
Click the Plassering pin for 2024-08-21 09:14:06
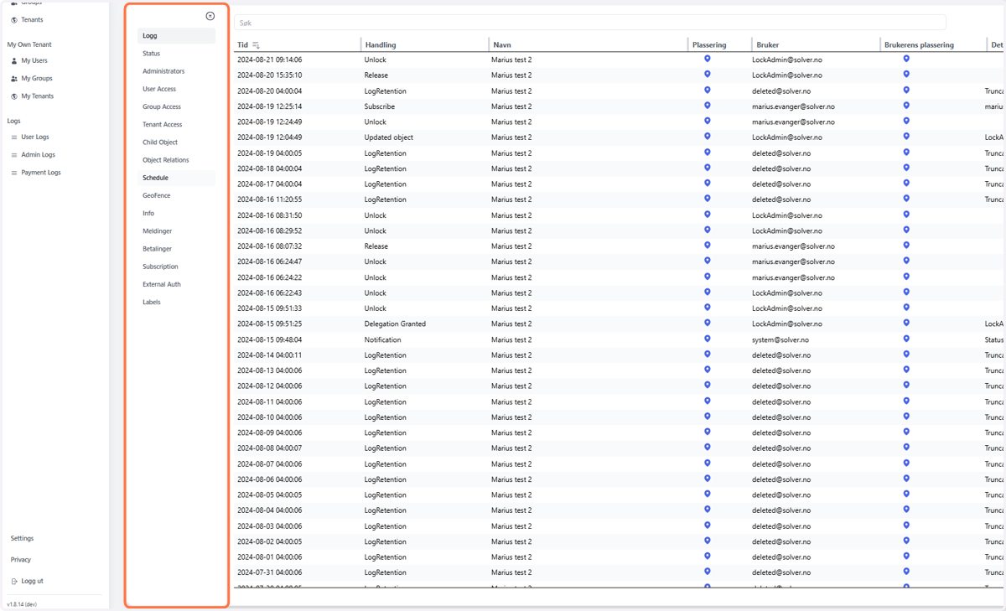point(708,60)
